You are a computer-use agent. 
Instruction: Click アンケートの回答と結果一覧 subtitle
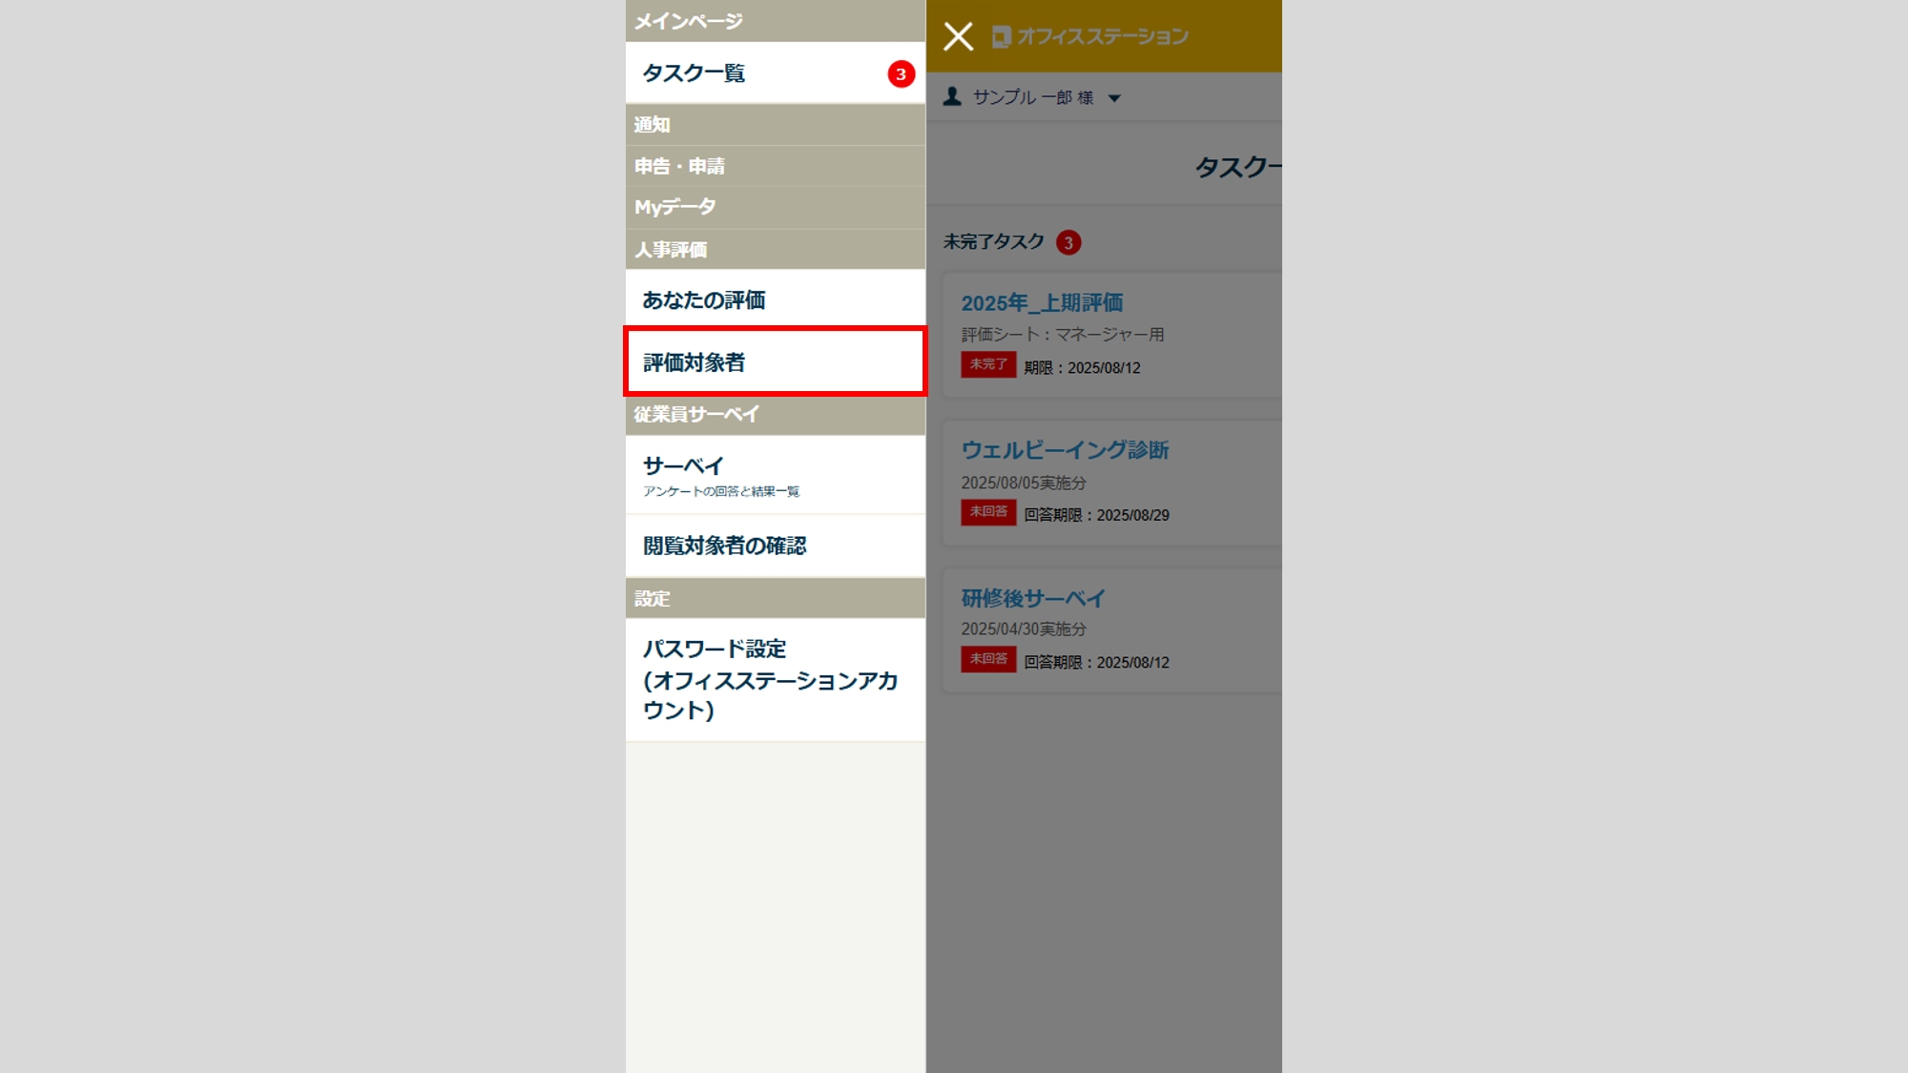point(721,491)
